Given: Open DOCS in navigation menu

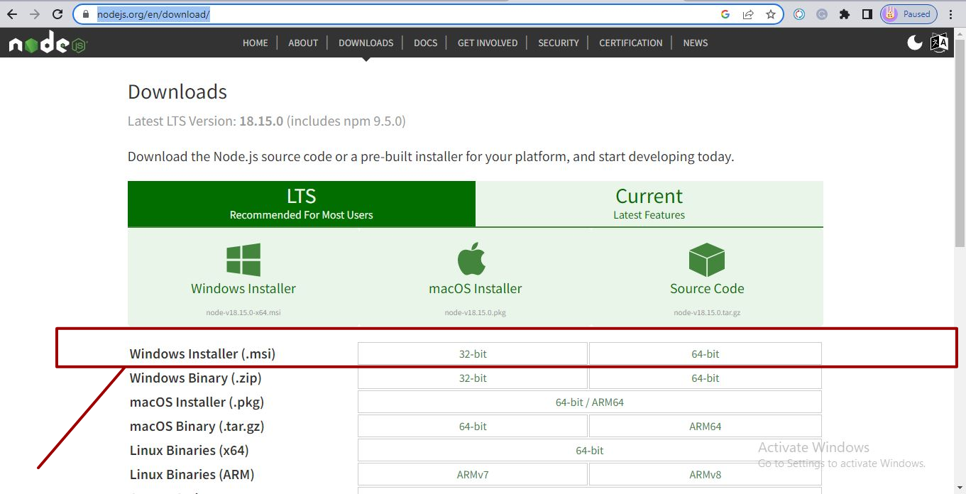Looking at the screenshot, I should [x=426, y=43].
